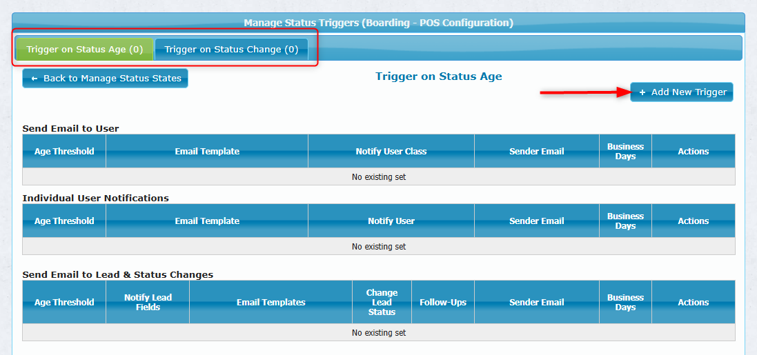Click the Back to Manage Status States button
This screenshot has height=355, width=757.
click(105, 79)
